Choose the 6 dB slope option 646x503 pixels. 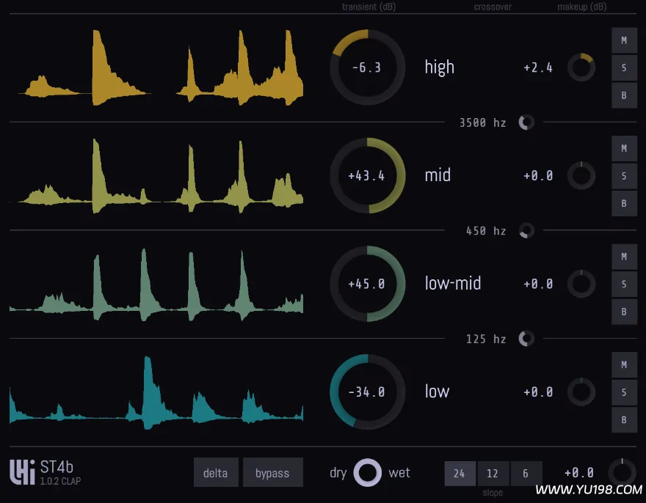(x=526, y=474)
